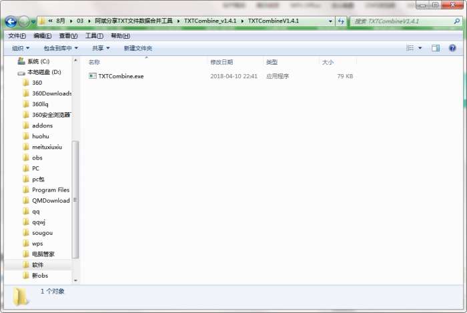Click the search magnifier icon
The width and height of the screenshot is (467, 313).
point(456,21)
